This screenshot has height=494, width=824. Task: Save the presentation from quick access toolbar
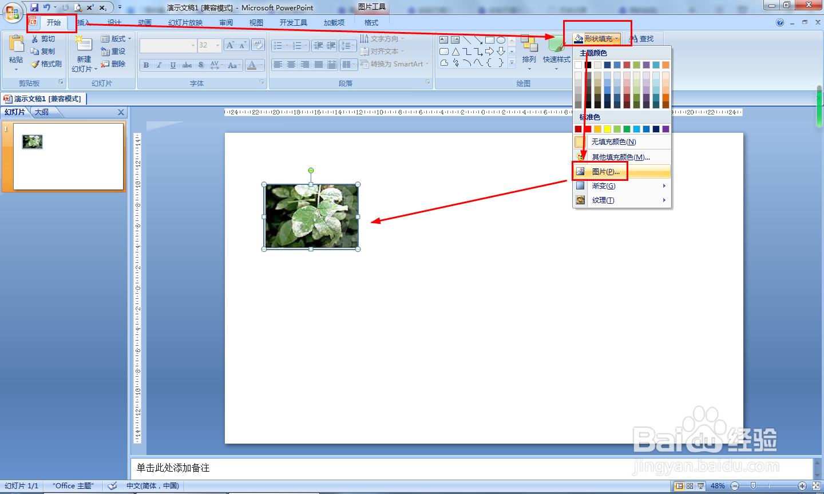click(x=34, y=7)
